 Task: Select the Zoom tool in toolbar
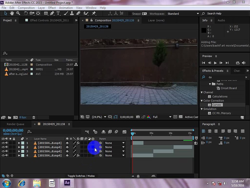pos(18,13)
